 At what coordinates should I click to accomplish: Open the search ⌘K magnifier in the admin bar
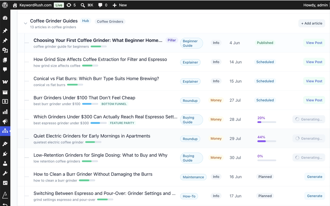87,5
